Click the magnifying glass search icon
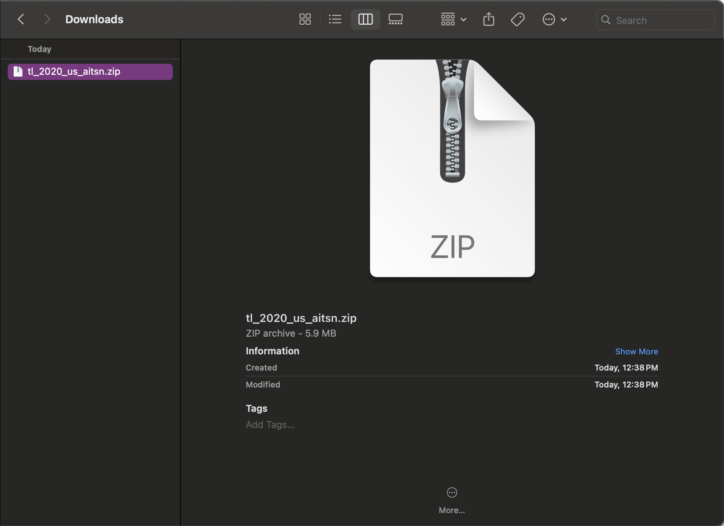The width and height of the screenshot is (724, 526). pos(606,20)
